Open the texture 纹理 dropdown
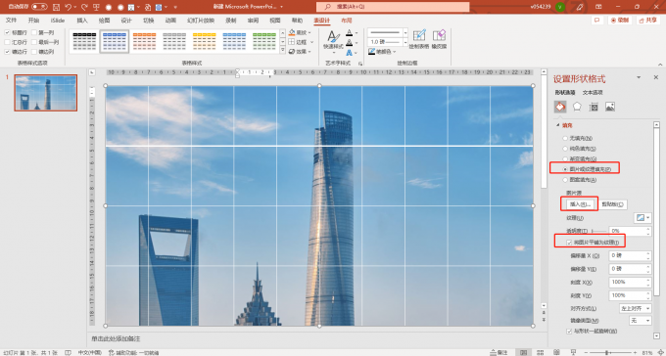 pos(642,218)
